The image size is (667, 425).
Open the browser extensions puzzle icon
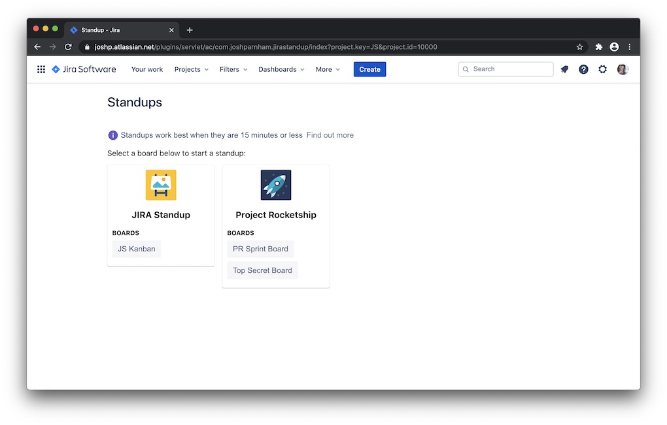[598, 47]
